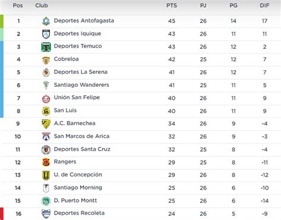The height and width of the screenshot is (220, 281).
Task: Click the Cobreloa club logo
Action: (46, 60)
